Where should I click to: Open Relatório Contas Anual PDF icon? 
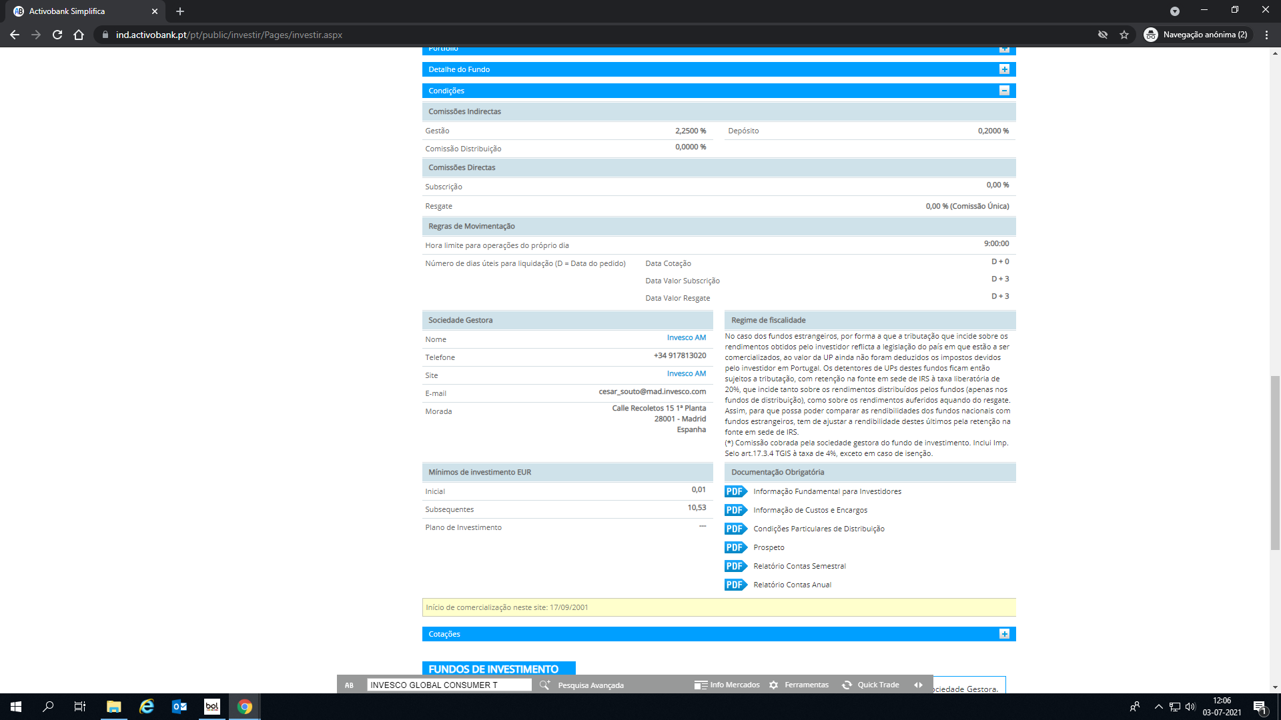point(735,585)
